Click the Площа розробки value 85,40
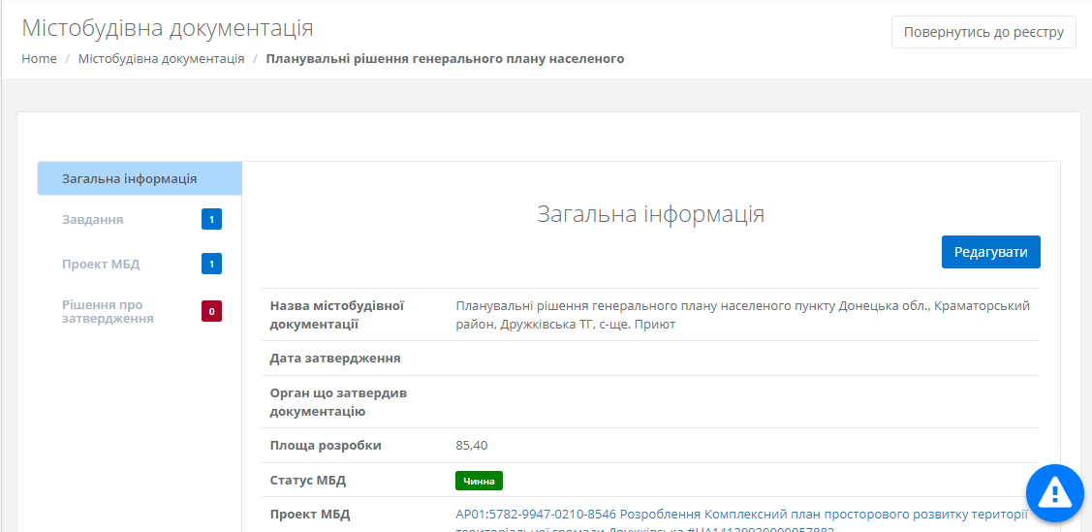Image resolution: width=1092 pixels, height=532 pixels. [x=471, y=446]
